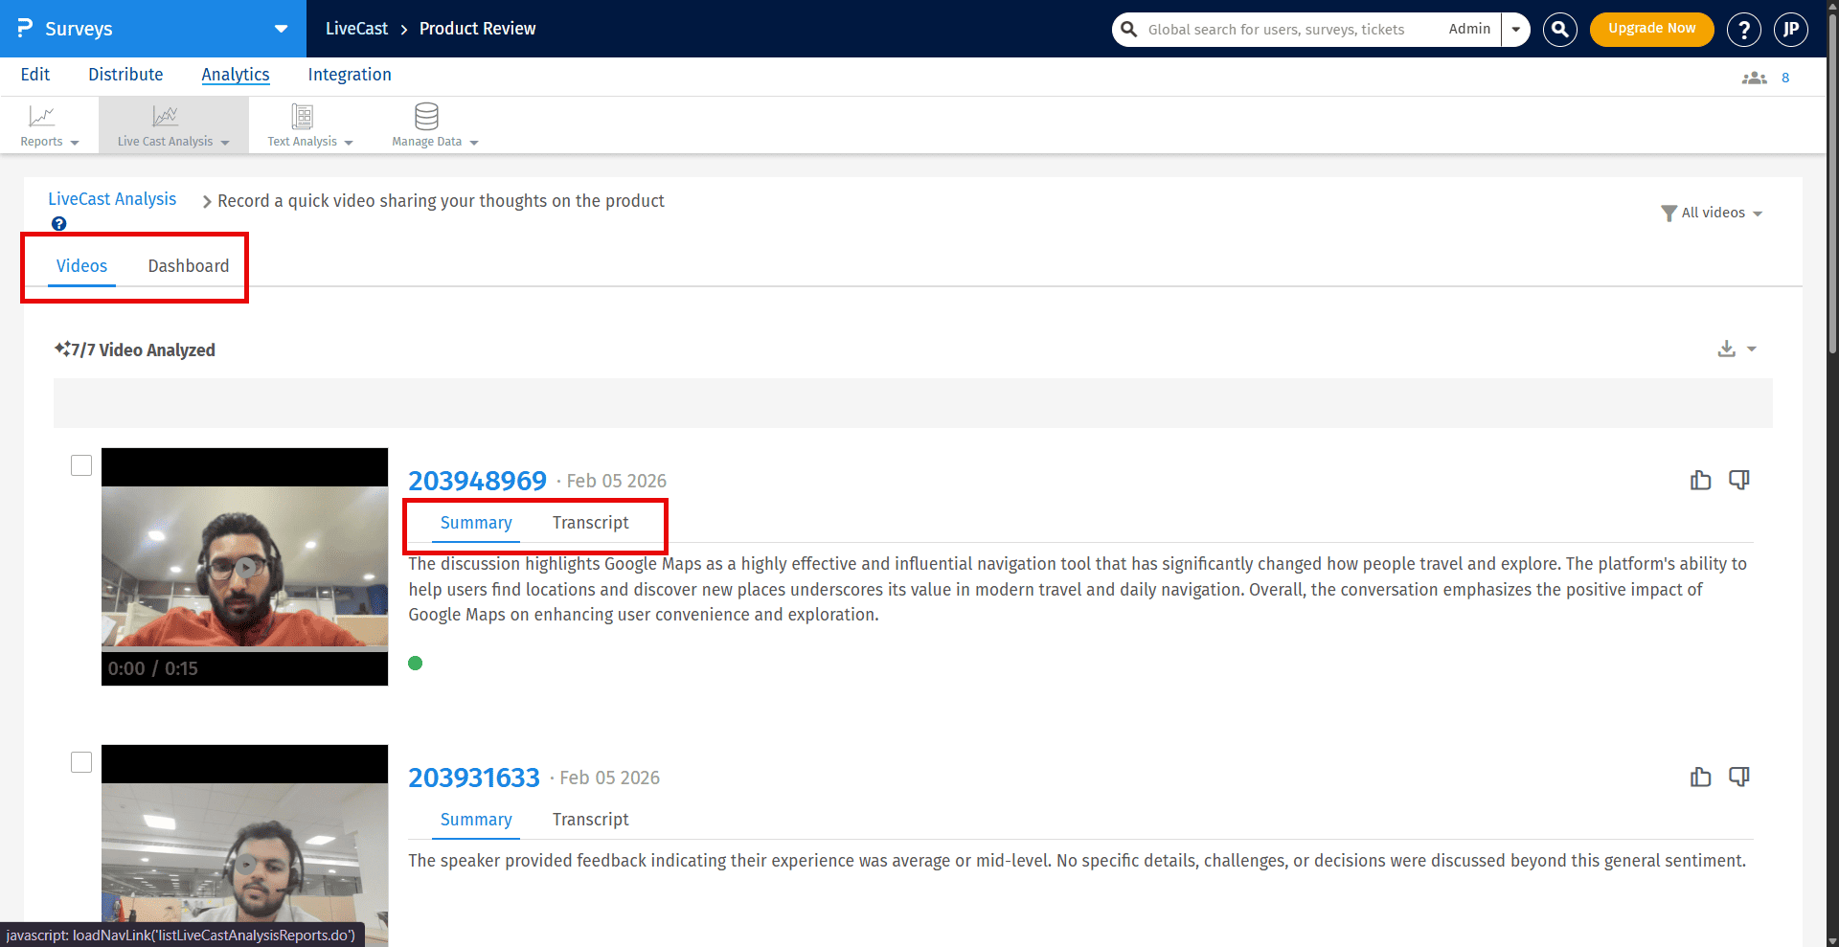Click the team member count '8'
This screenshot has height=947, width=1839.
point(1785,78)
